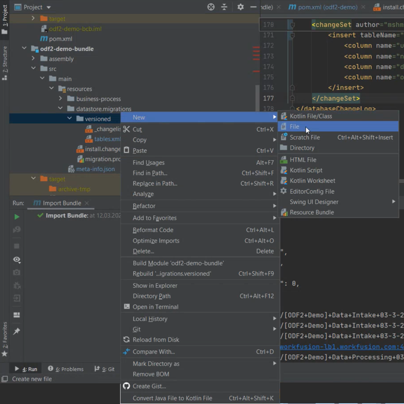Choose HTML File in New submenu
Image resolution: width=404 pixels, height=404 pixels.
coord(338,160)
